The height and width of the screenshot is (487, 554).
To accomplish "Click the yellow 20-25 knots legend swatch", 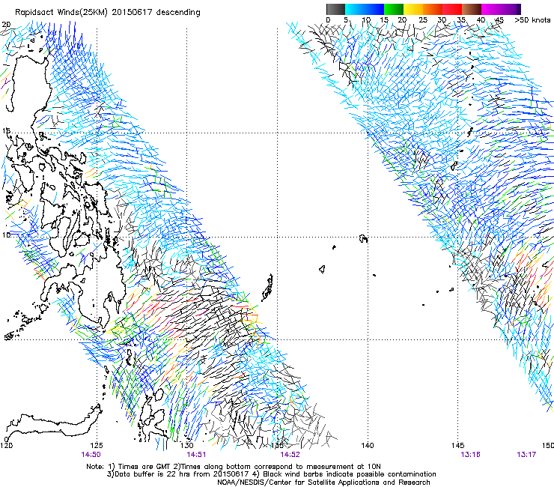I will pyautogui.click(x=413, y=9).
